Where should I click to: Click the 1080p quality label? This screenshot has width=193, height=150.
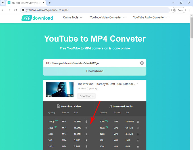pyautogui.click(x=51, y=122)
